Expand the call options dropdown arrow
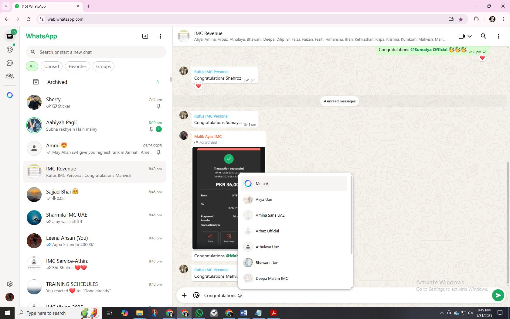 coord(470,36)
